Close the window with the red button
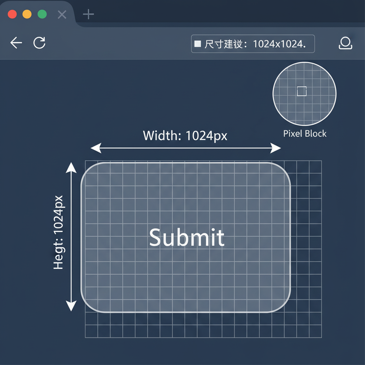This screenshot has width=365, height=365. (12, 14)
